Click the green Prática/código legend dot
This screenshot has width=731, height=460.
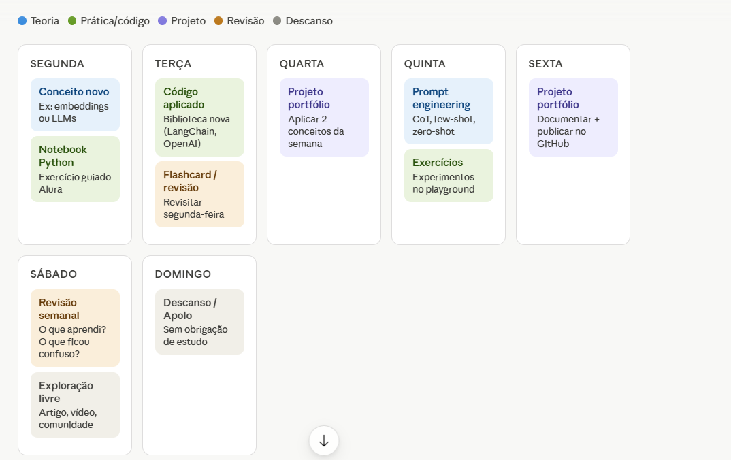click(x=72, y=21)
